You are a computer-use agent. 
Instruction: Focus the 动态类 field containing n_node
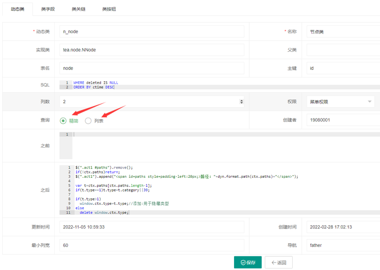(x=152, y=32)
